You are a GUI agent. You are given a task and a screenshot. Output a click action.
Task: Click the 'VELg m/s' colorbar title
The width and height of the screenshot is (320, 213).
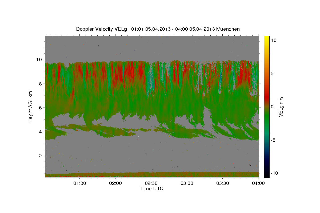(281, 106)
